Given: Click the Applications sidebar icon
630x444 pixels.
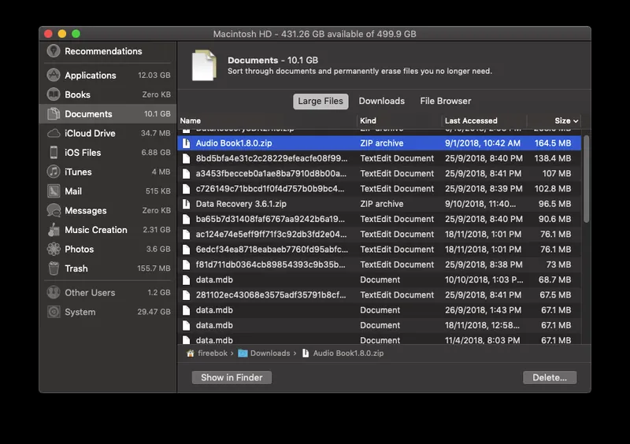Looking at the screenshot, I should (x=54, y=75).
